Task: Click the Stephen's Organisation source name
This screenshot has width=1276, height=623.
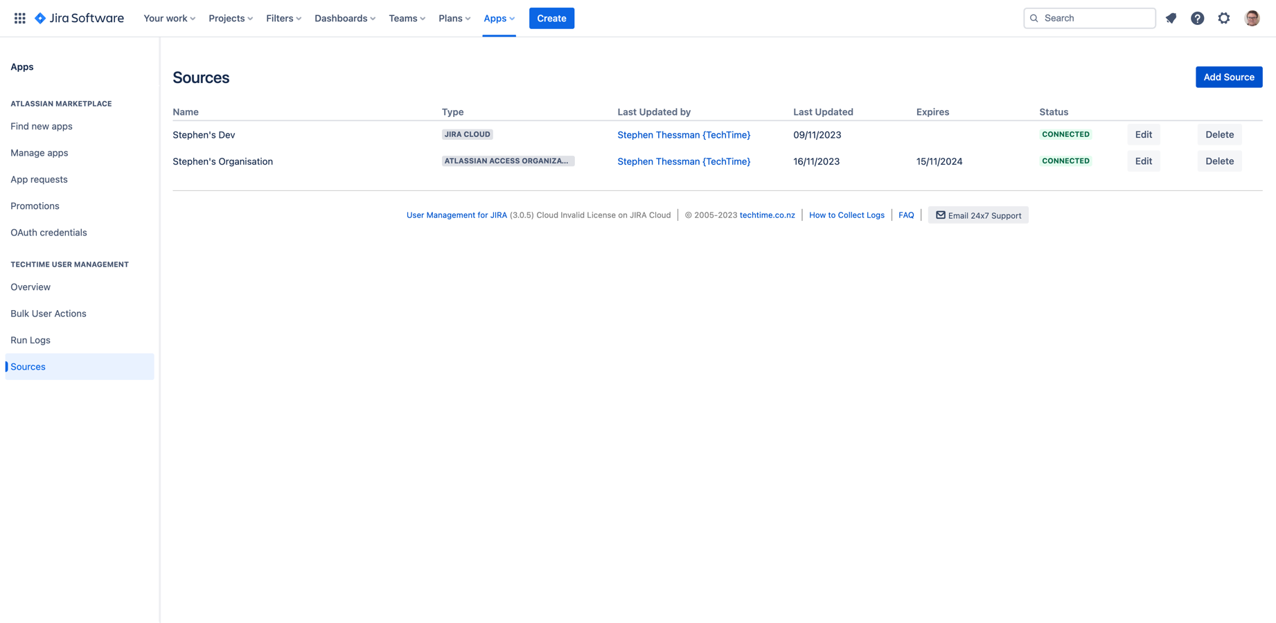Action: pyautogui.click(x=222, y=161)
